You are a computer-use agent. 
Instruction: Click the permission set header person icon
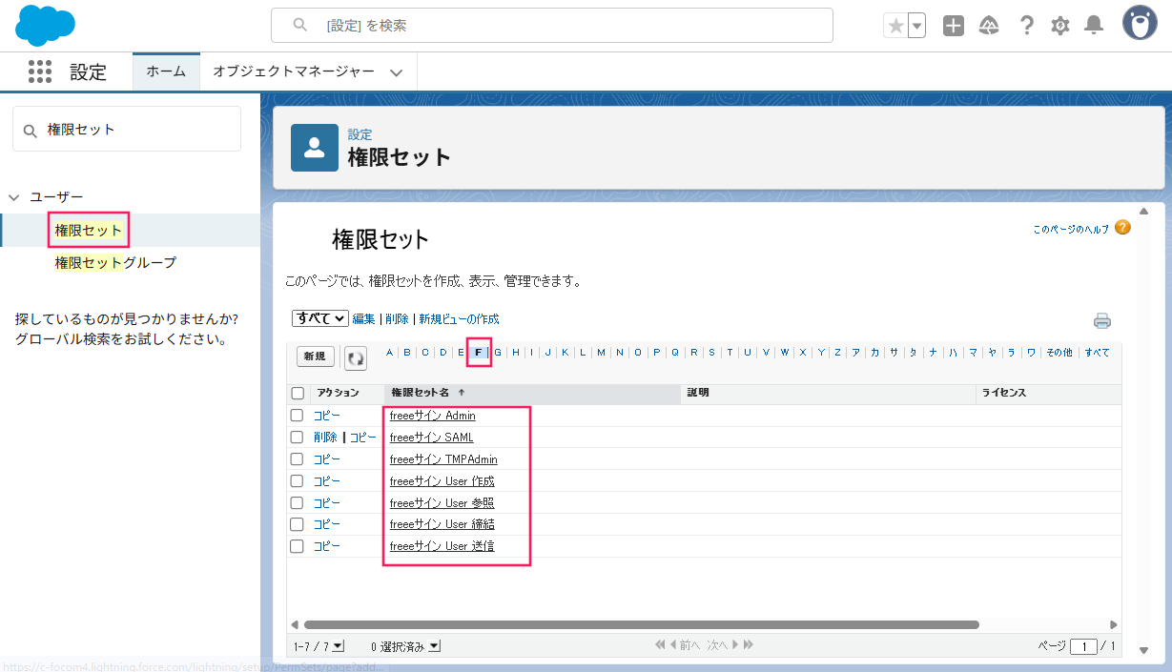315,148
